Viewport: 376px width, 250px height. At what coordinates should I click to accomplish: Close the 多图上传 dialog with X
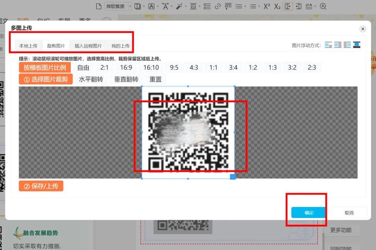pos(362,29)
